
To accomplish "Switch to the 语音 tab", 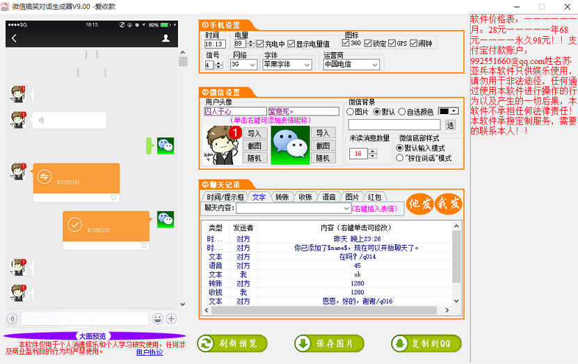I will click(329, 197).
